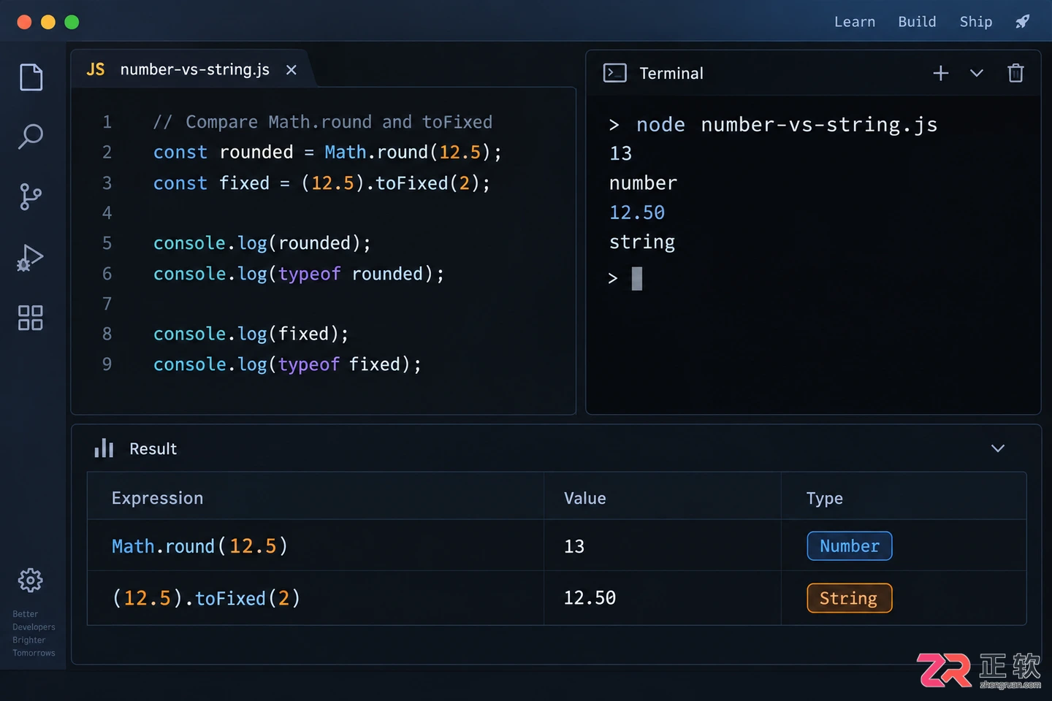This screenshot has width=1052, height=701.
Task: Open the Run and Debug icon
Action: (31, 258)
